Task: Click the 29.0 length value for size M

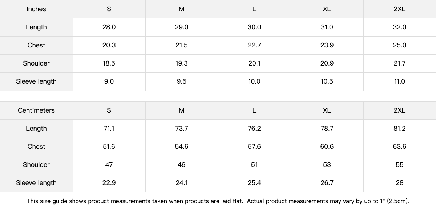Action: coord(182,27)
